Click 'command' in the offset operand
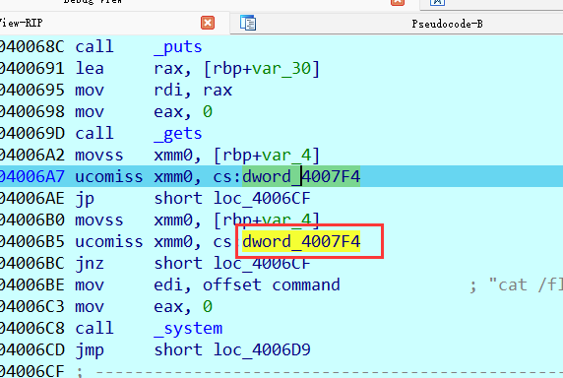This screenshot has width=563, height=378. coord(306,284)
